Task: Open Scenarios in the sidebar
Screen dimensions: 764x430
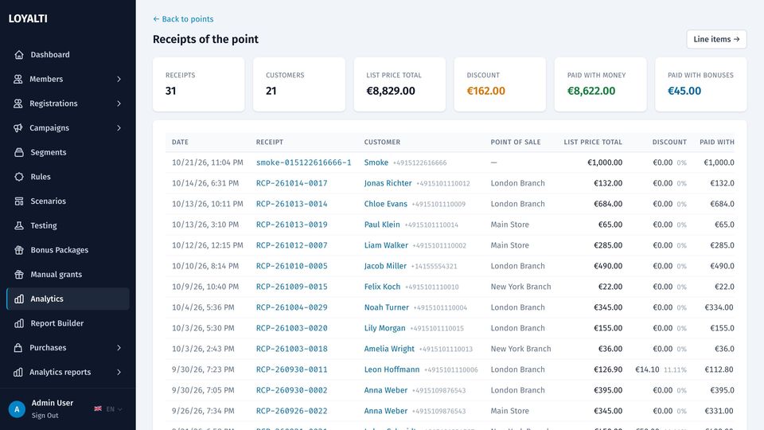Action: pos(68,201)
